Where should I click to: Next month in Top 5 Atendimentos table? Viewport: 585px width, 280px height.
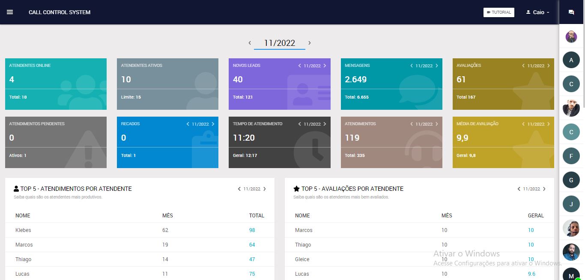click(265, 189)
